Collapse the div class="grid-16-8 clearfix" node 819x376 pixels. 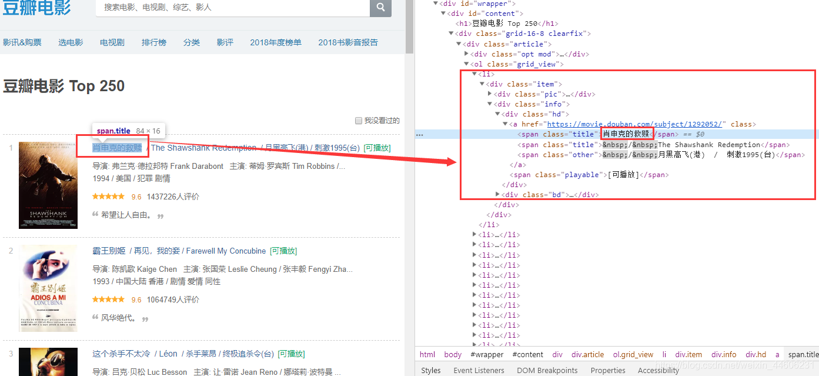[x=452, y=34]
